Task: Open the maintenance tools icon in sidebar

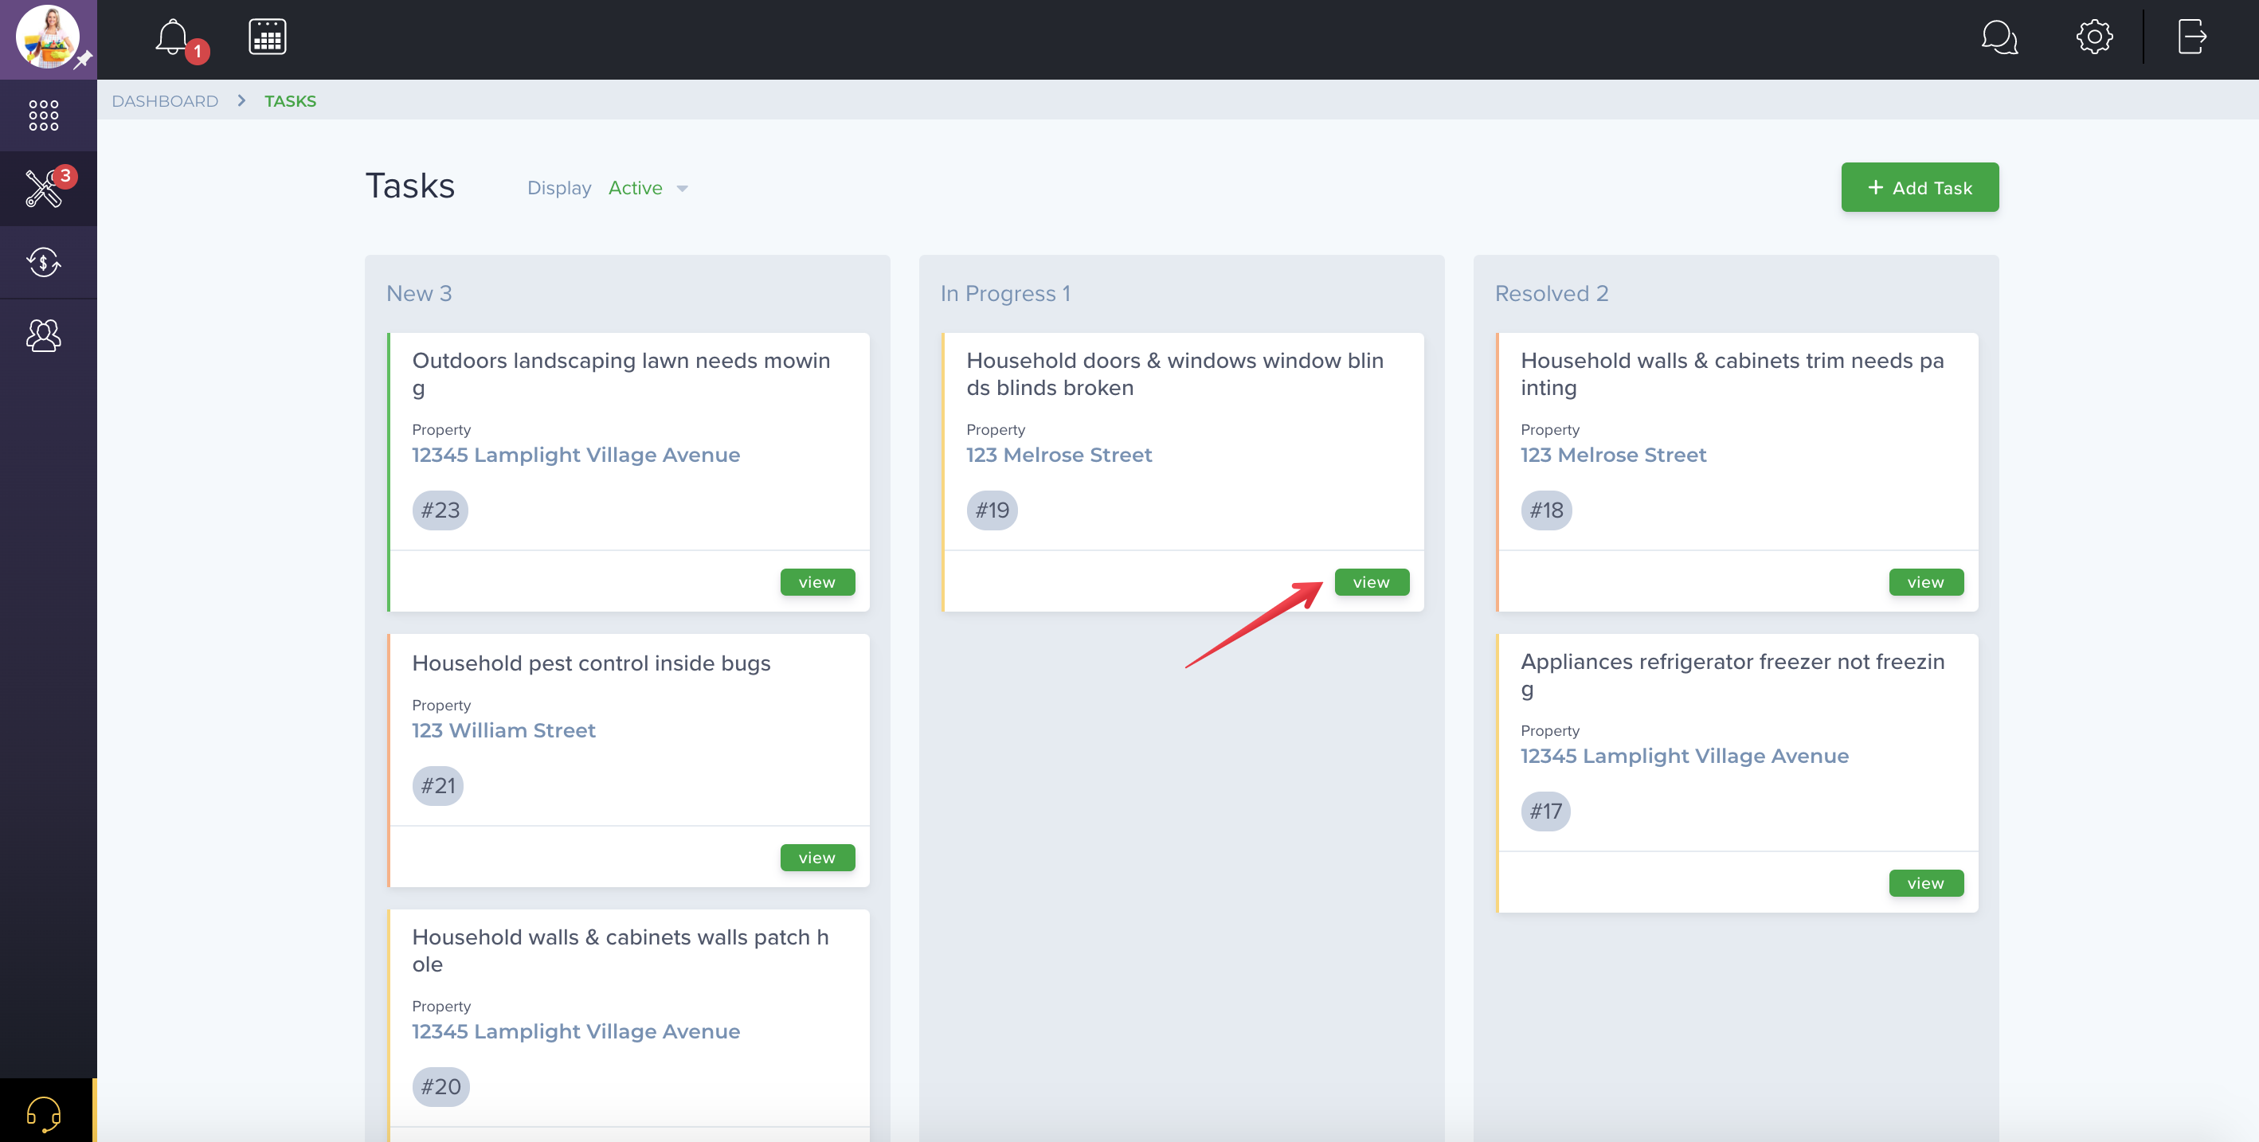Action: [43, 189]
